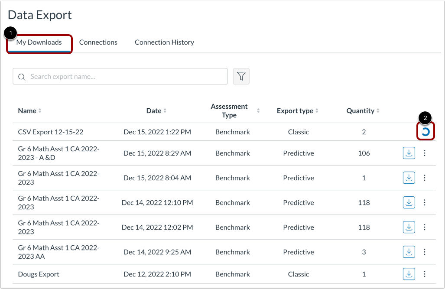445x289 pixels.
Task: Download Gr 6 Math Asst 1 CA 2022-2023 - A &D export
Action: tap(409, 153)
